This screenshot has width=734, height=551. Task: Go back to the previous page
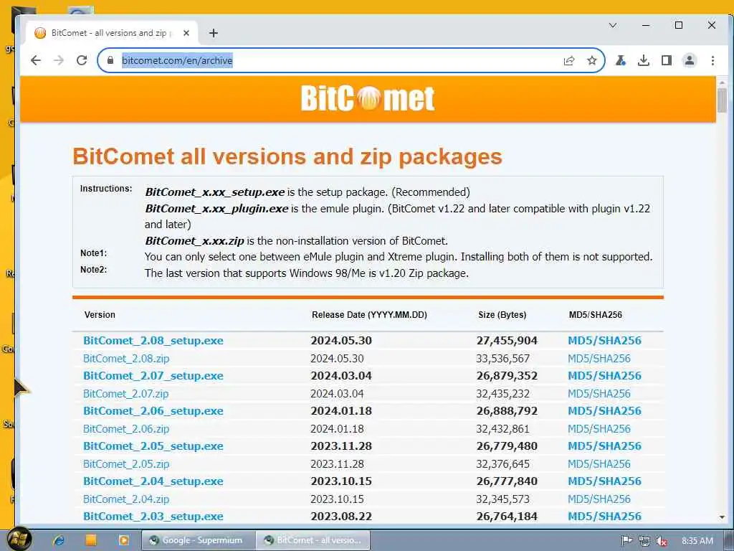coord(36,60)
